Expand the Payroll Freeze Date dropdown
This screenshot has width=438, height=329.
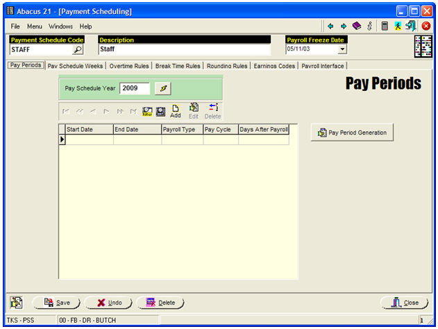[x=340, y=50]
